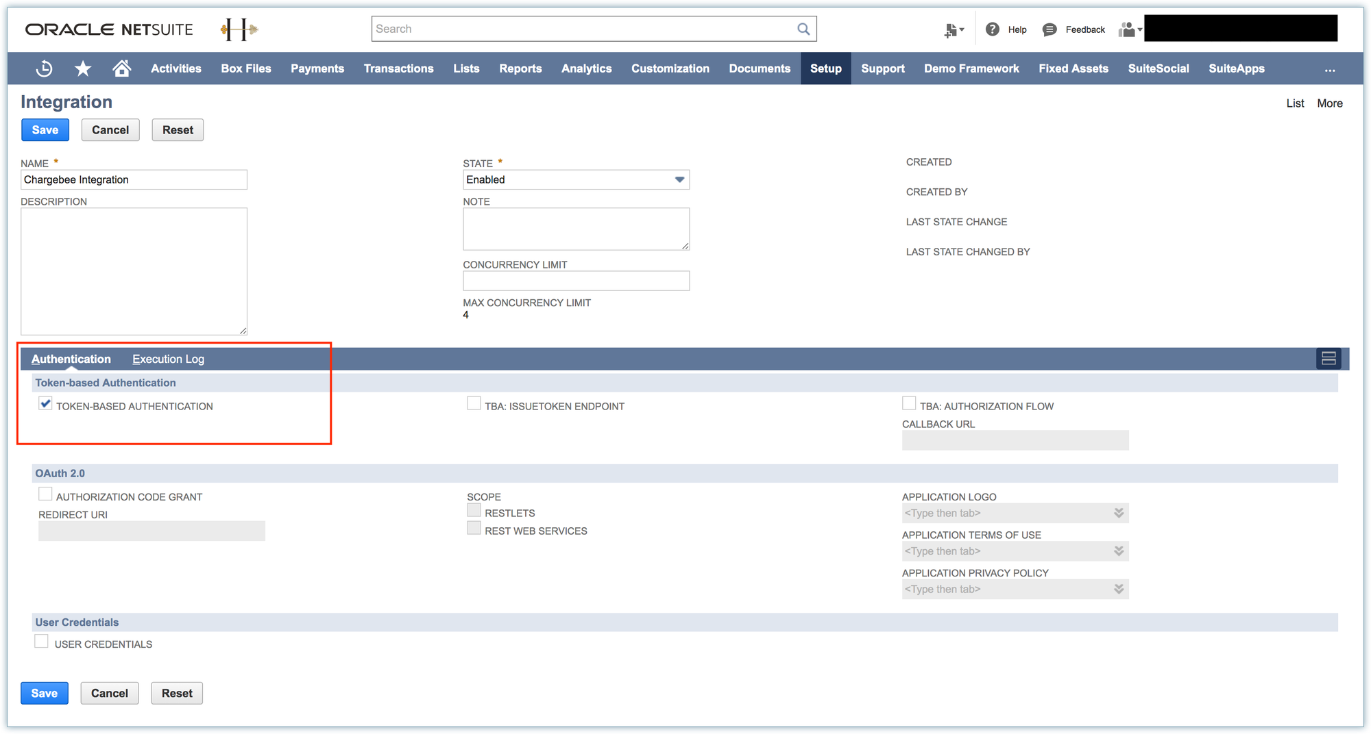Open the Activities menu
This screenshot has height=734, width=1371.
point(176,68)
